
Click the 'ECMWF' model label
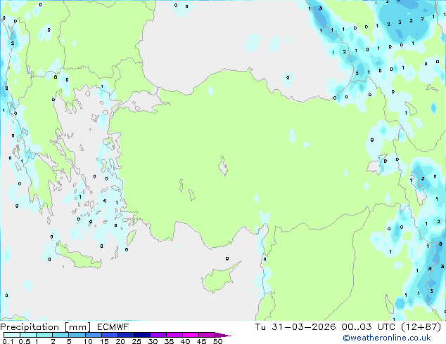[113, 327]
